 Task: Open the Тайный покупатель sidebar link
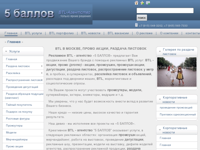pyautogui.click(x=19, y=105)
